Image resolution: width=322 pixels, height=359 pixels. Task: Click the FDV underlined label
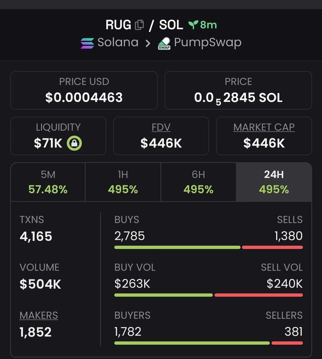coord(161,127)
